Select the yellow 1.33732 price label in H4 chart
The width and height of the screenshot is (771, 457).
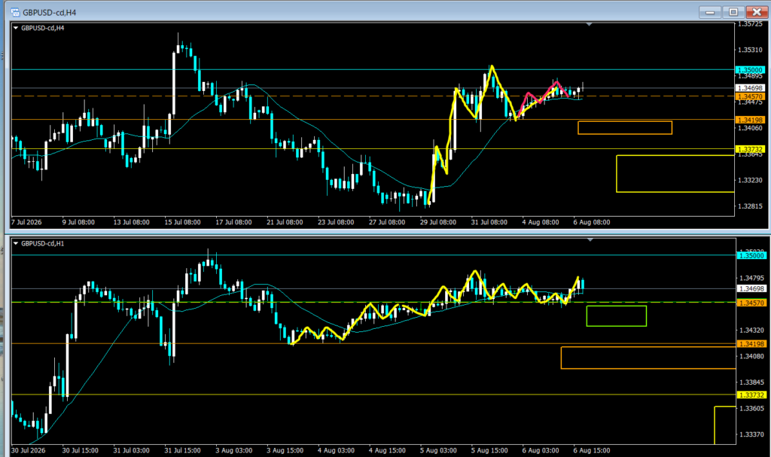[751, 149]
